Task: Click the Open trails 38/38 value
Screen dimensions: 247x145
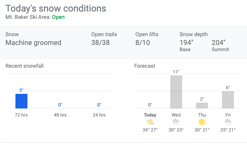Action: click(x=100, y=43)
